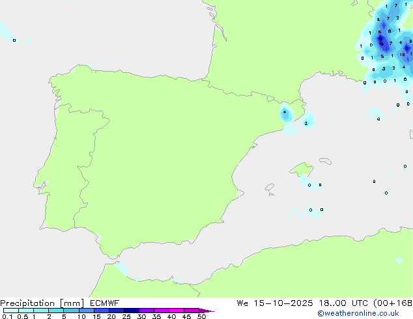Screen dimensions: 413x319
Task: Click the "20" legend scale label
Action: [x=111, y=316]
